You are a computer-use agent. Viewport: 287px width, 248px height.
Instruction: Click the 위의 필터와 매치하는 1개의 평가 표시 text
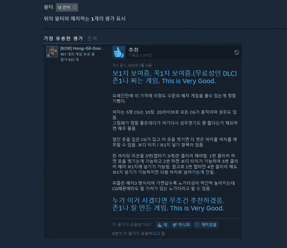point(84,19)
